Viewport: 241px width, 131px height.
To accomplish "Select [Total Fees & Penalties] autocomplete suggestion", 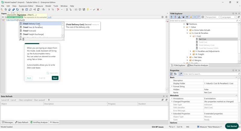I will (40, 27).
